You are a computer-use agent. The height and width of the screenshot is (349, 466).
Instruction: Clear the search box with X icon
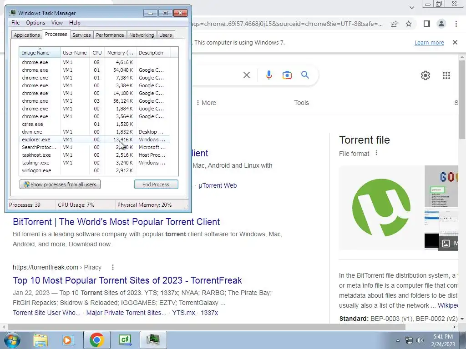click(246, 75)
